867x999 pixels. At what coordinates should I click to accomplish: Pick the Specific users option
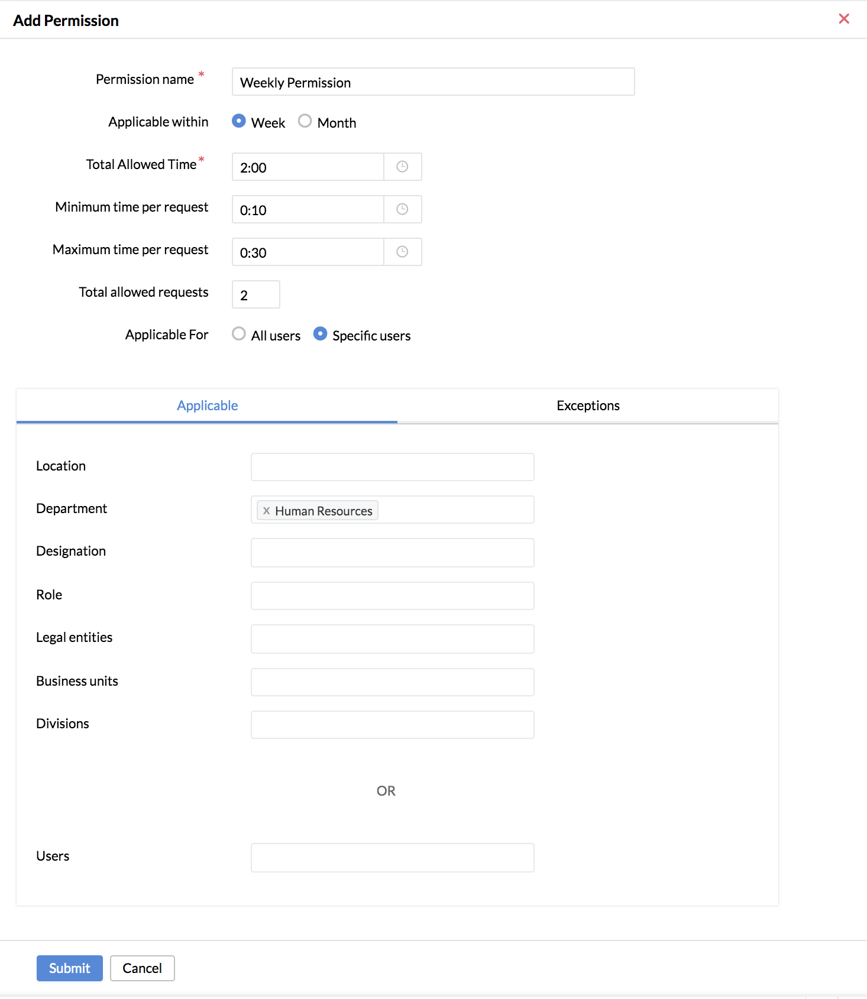point(320,334)
